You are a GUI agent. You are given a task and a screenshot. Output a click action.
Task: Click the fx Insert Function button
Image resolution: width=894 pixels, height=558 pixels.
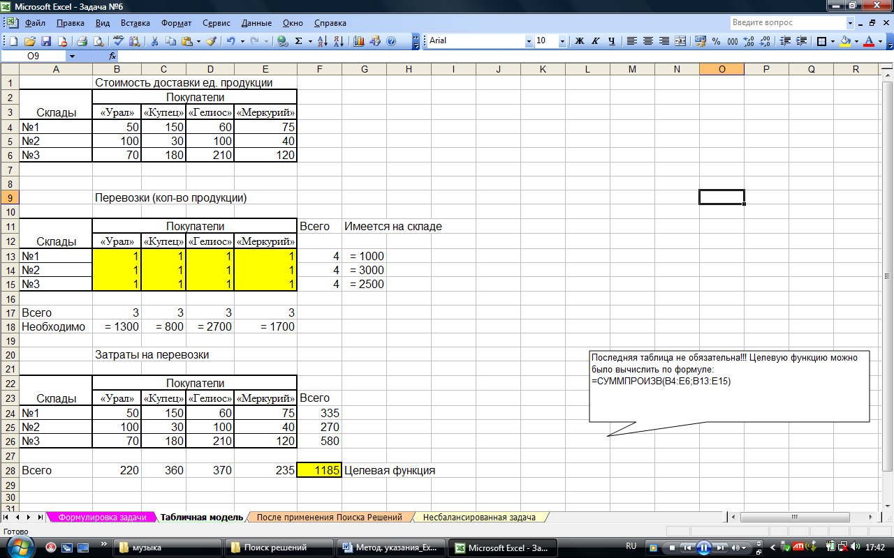pos(112,55)
